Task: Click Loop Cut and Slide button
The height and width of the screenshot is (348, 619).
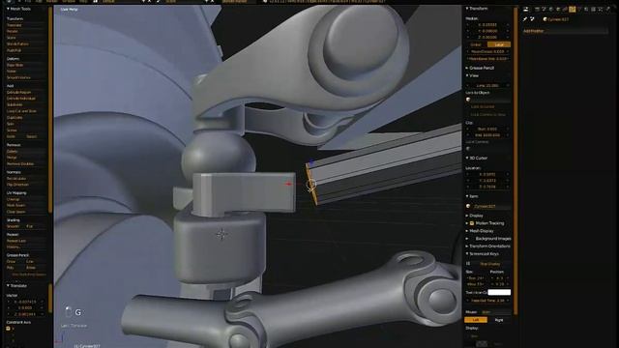Action: (x=26, y=111)
